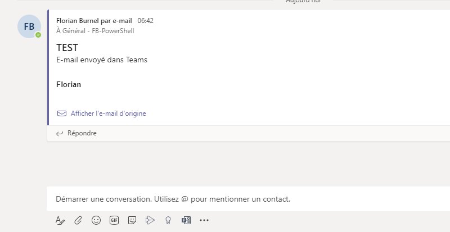
Task: Click the TEST message subject
Action: tap(67, 48)
